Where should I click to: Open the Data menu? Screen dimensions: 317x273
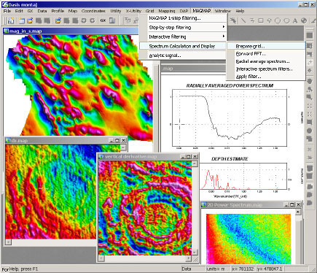[x=42, y=11]
